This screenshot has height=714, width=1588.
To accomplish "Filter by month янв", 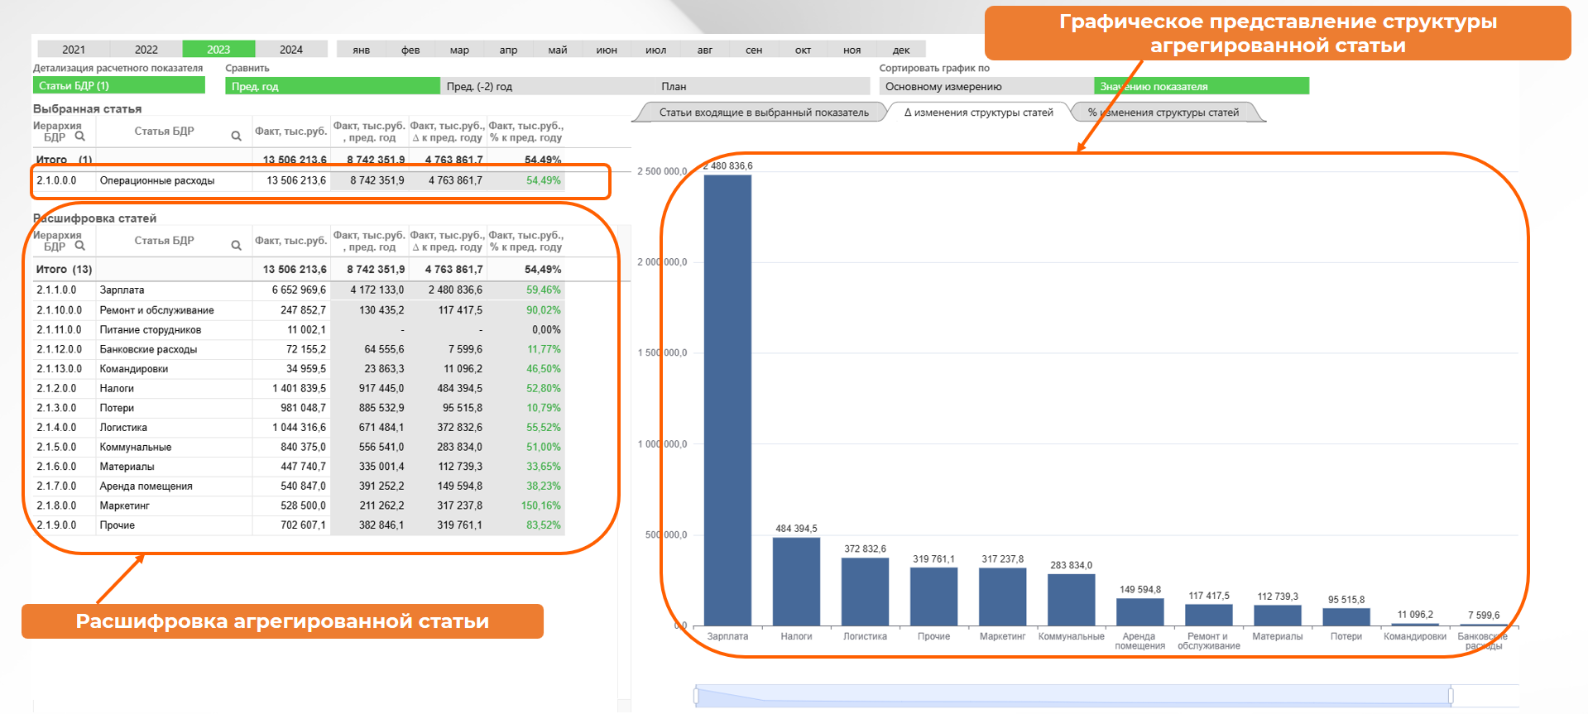I will [x=362, y=50].
